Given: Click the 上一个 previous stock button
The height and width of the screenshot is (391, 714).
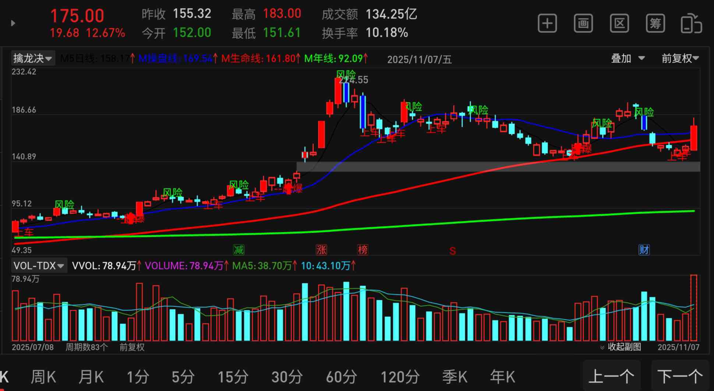Looking at the screenshot, I should [612, 376].
